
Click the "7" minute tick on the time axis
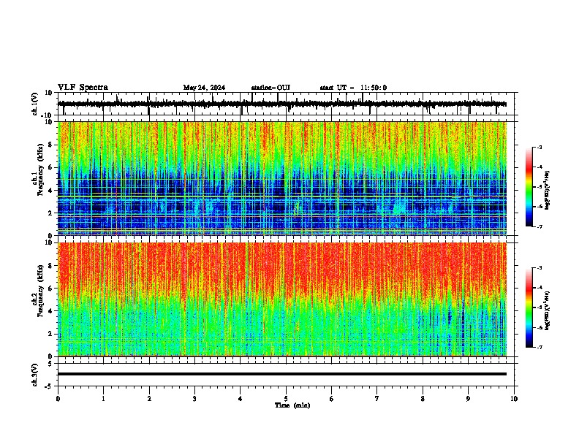pyautogui.click(x=377, y=399)
